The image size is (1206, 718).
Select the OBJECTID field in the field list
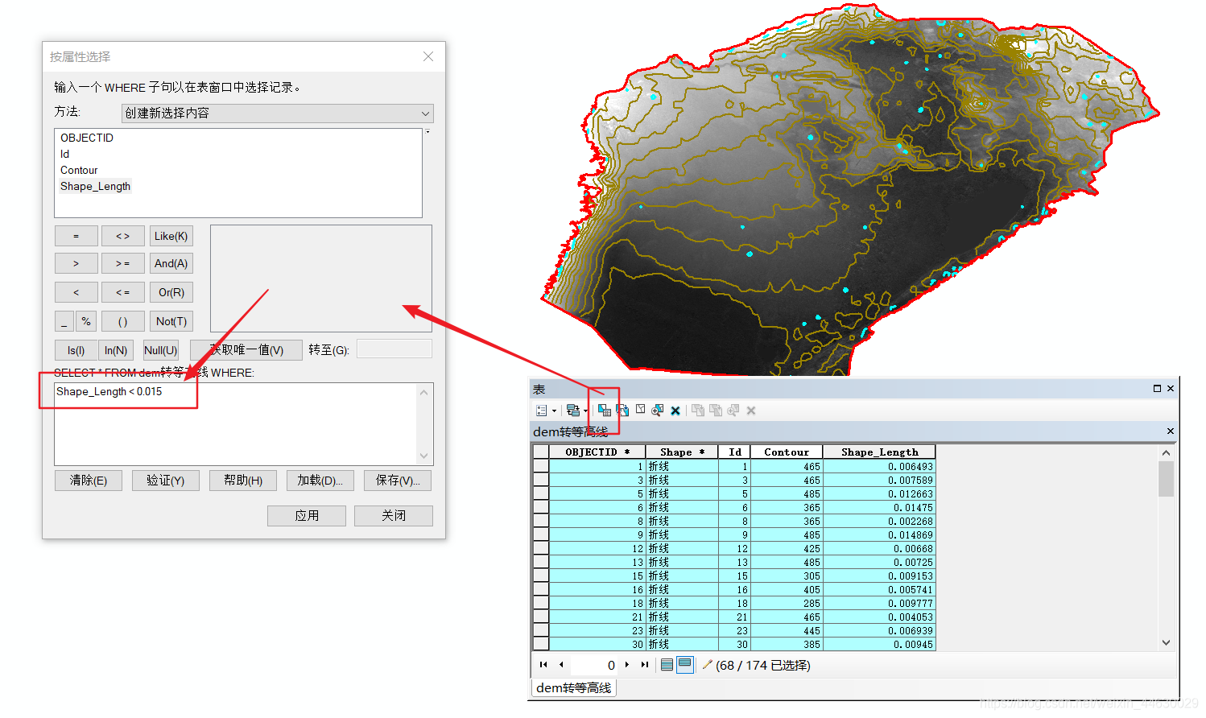(x=87, y=138)
